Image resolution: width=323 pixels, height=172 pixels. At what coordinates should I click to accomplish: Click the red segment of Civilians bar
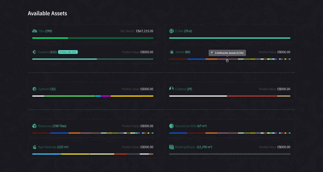[x=252, y=96]
